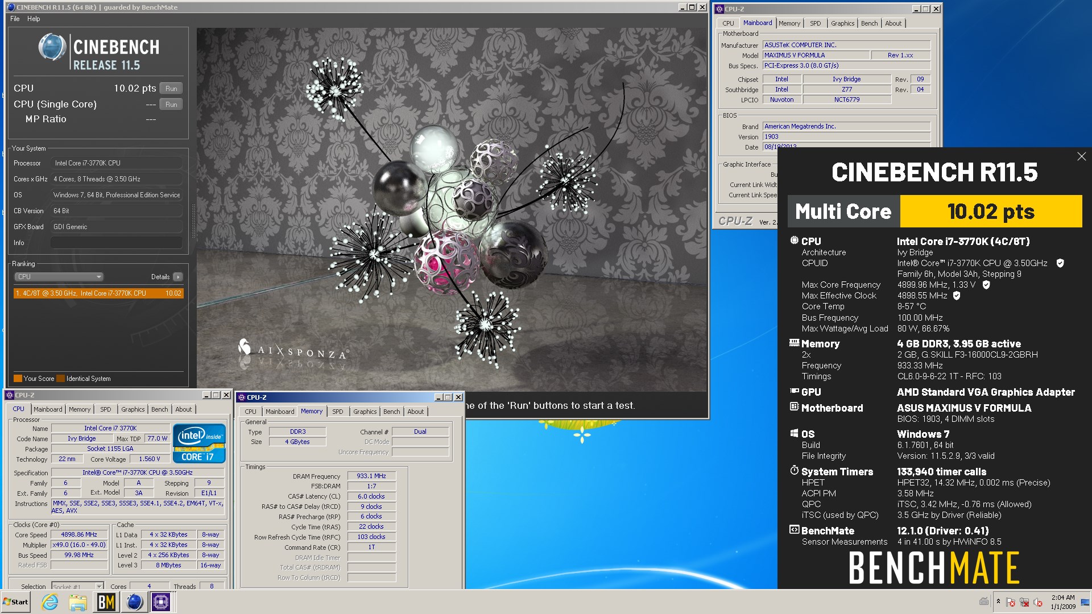Open the File menu in Cinebench
Image resolution: width=1092 pixels, height=614 pixels.
[15, 19]
